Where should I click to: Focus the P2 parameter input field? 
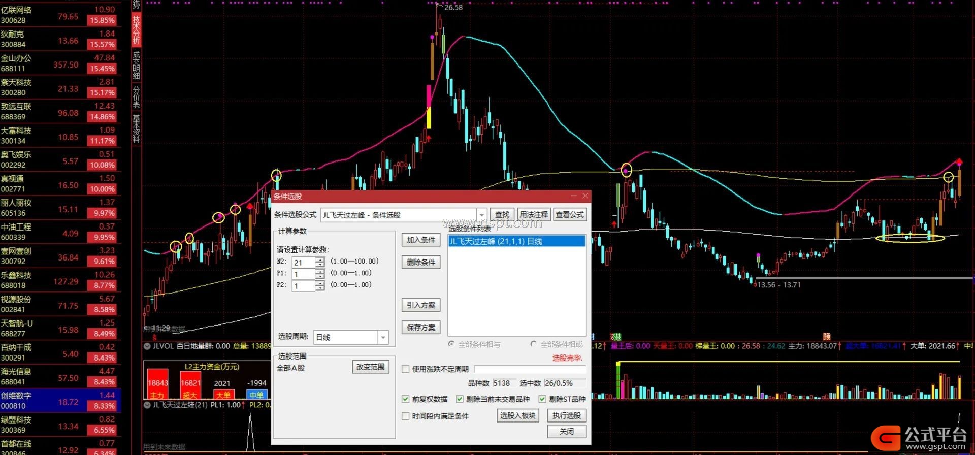[x=304, y=286]
